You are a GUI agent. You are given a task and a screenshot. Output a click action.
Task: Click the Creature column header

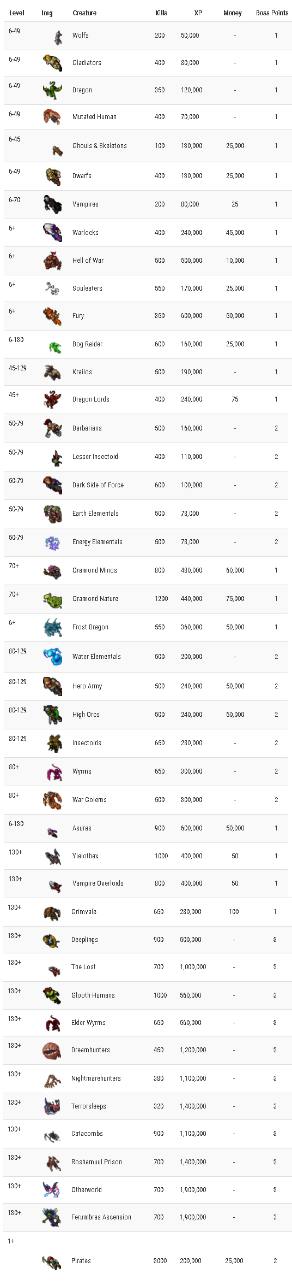(84, 13)
